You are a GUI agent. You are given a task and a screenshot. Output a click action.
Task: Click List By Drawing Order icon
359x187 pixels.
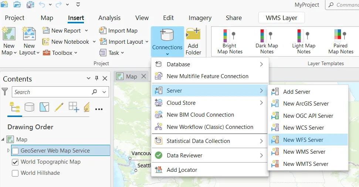pyautogui.click(x=15, y=107)
